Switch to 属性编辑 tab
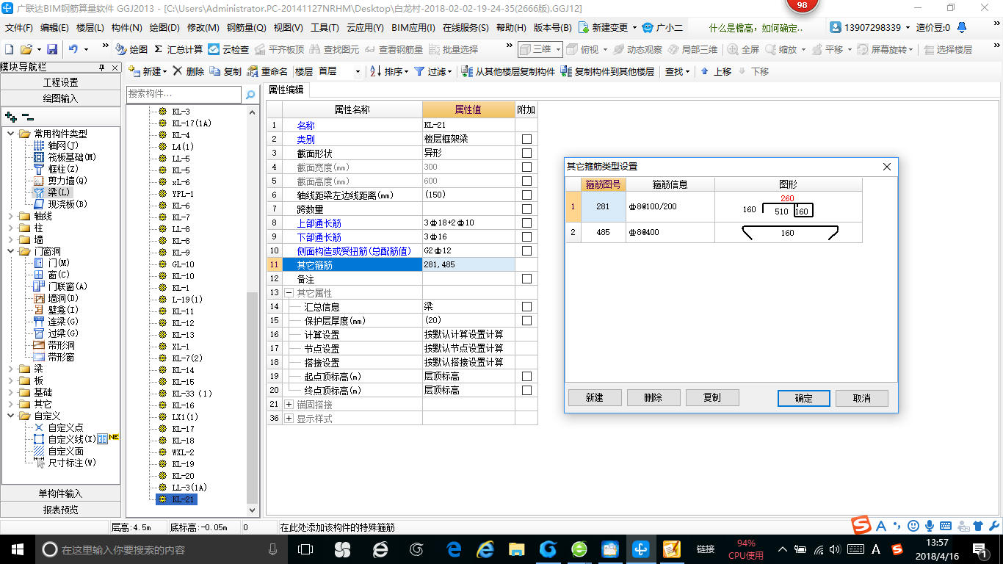This screenshot has height=564, width=1003. pyautogui.click(x=287, y=90)
